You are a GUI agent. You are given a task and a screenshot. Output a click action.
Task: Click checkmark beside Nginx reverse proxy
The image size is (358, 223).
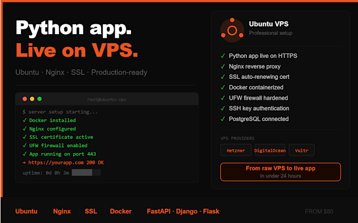pos(223,66)
